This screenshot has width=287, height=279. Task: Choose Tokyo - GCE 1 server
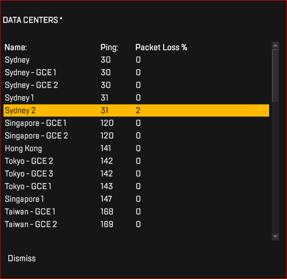[x=28, y=186]
